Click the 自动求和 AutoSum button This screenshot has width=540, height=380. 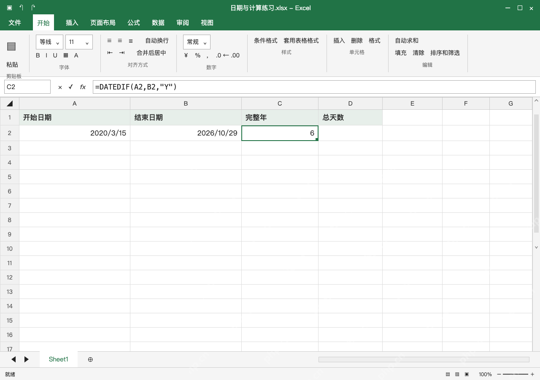[x=407, y=41]
